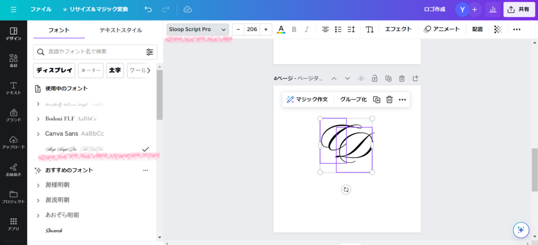Click the 共有 share button
The height and width of the screenshot is (245, 538).
point(519,9)
